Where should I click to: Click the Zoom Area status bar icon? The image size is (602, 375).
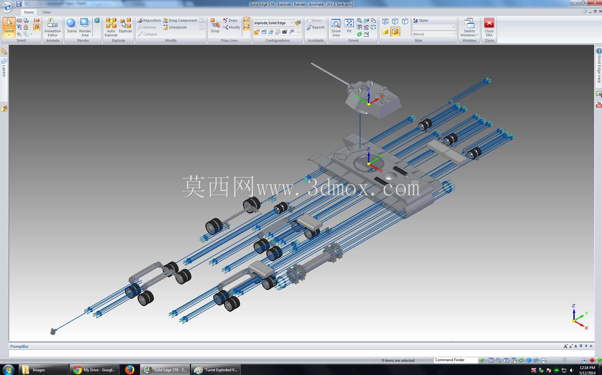click(491, 360)
